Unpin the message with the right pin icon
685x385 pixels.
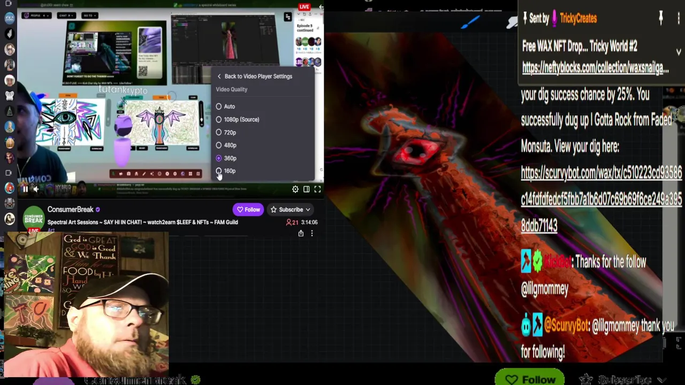point(661,18)
